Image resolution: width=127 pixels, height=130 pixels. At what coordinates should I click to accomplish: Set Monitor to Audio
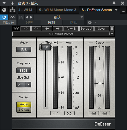[24, 104]
